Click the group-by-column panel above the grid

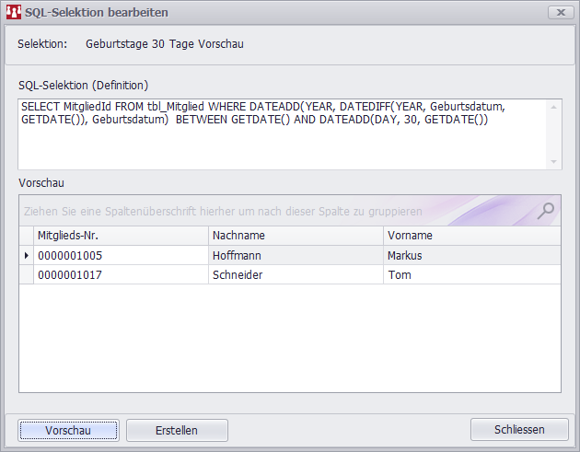click(x=276, y=211)
